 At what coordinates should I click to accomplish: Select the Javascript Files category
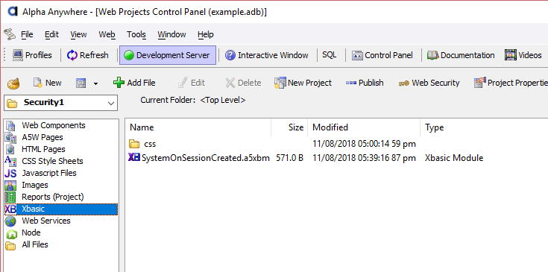49,173
